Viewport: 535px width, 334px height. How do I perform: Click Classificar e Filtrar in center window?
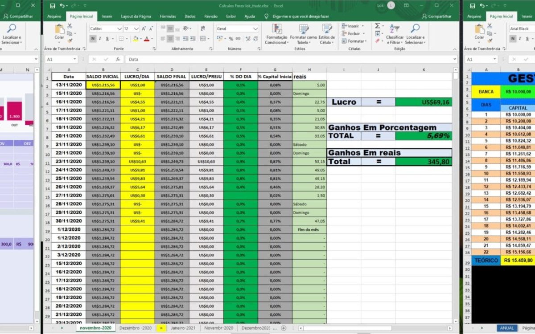coord(395,34)
